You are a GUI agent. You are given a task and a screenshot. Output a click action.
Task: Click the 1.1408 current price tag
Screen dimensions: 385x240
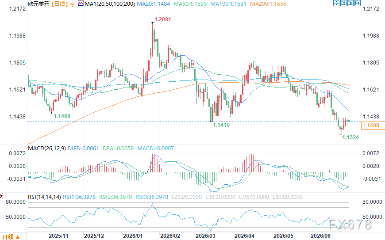(371, 126)
